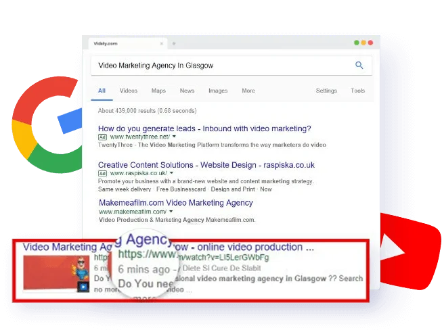
Task: Open search Settings
Action: coord(326,91)
